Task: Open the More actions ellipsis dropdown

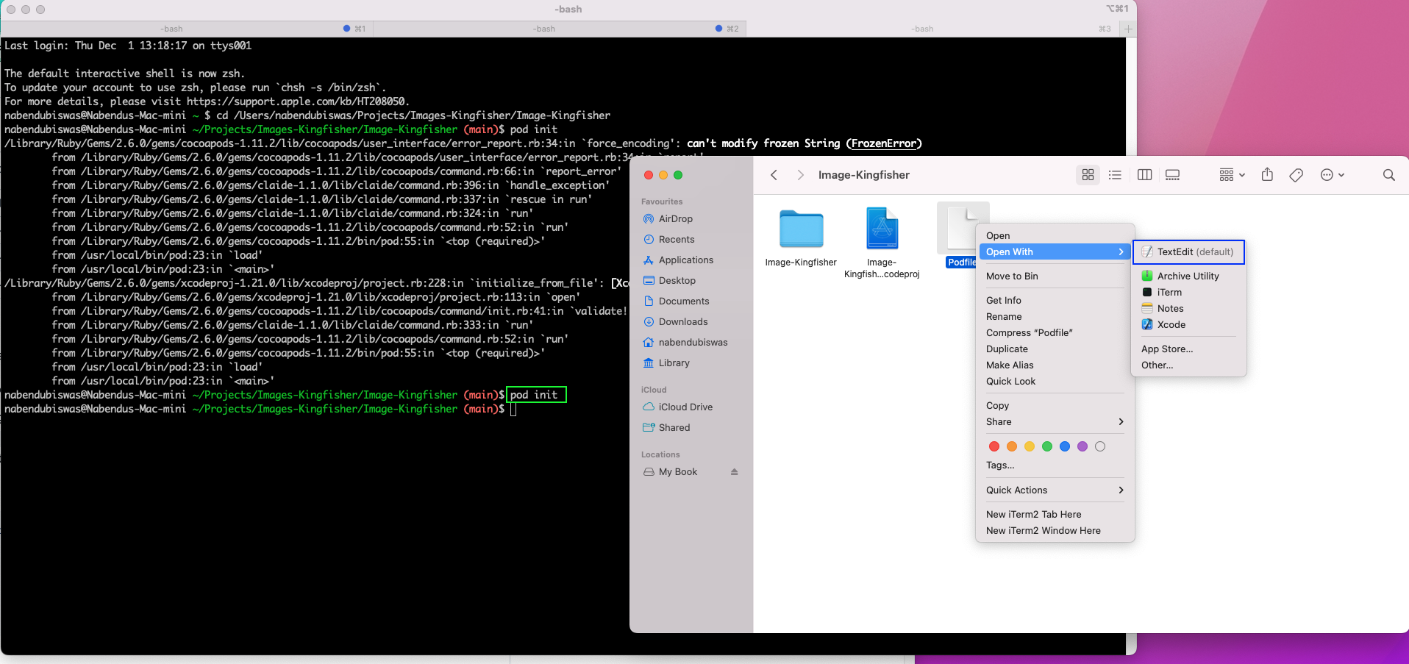Action: pos(1333,175)
